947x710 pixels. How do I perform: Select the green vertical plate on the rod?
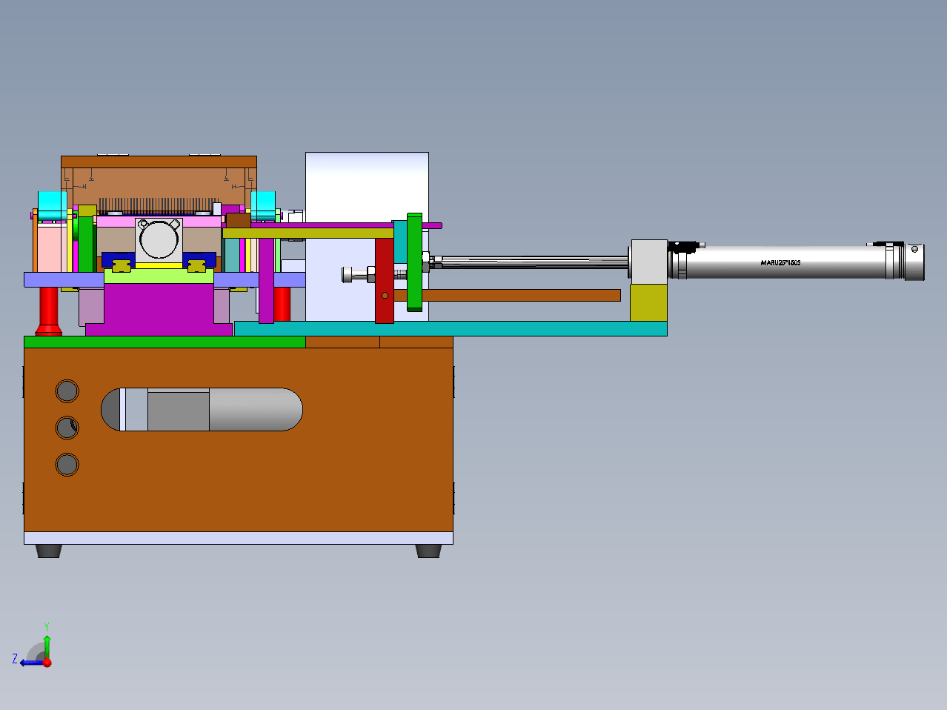[x=414, y=262]
